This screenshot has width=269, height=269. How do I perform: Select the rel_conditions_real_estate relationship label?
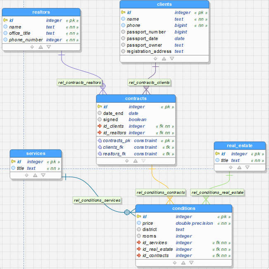click(217, 193)
